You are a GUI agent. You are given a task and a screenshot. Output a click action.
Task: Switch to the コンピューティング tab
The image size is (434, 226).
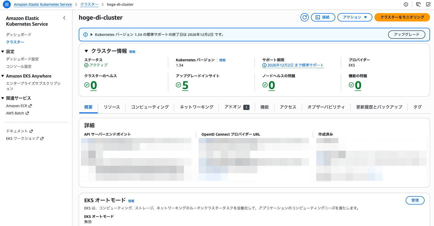(150, 107)
